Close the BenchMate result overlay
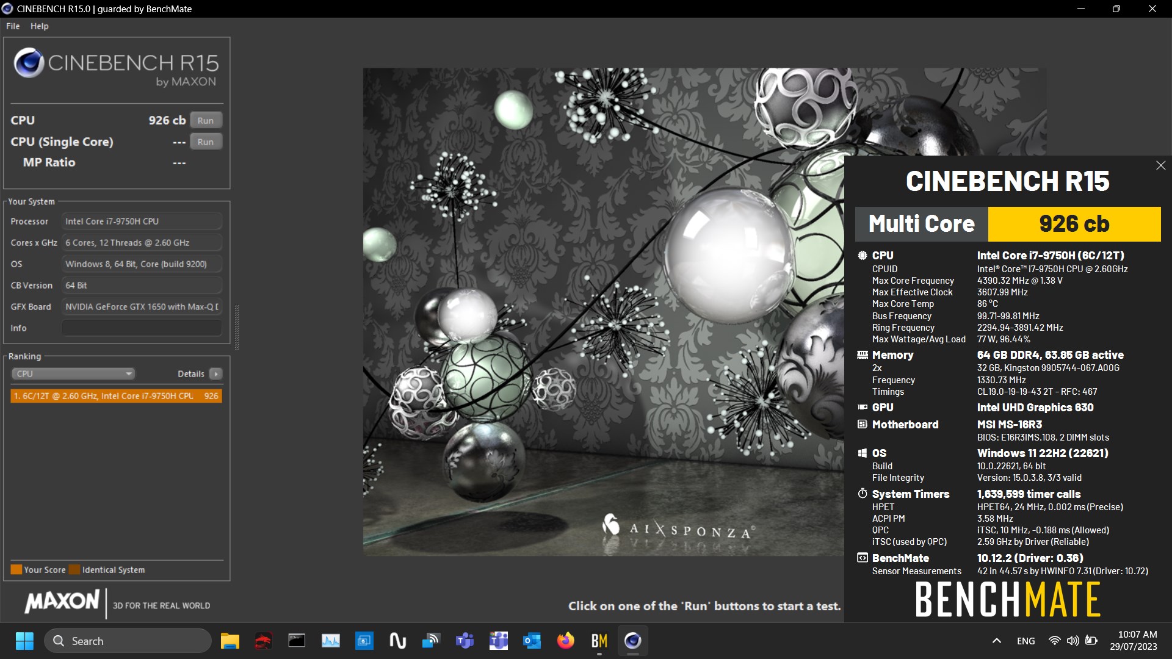The height and width of the screenshot is (659, 1172). (1160, 165)
